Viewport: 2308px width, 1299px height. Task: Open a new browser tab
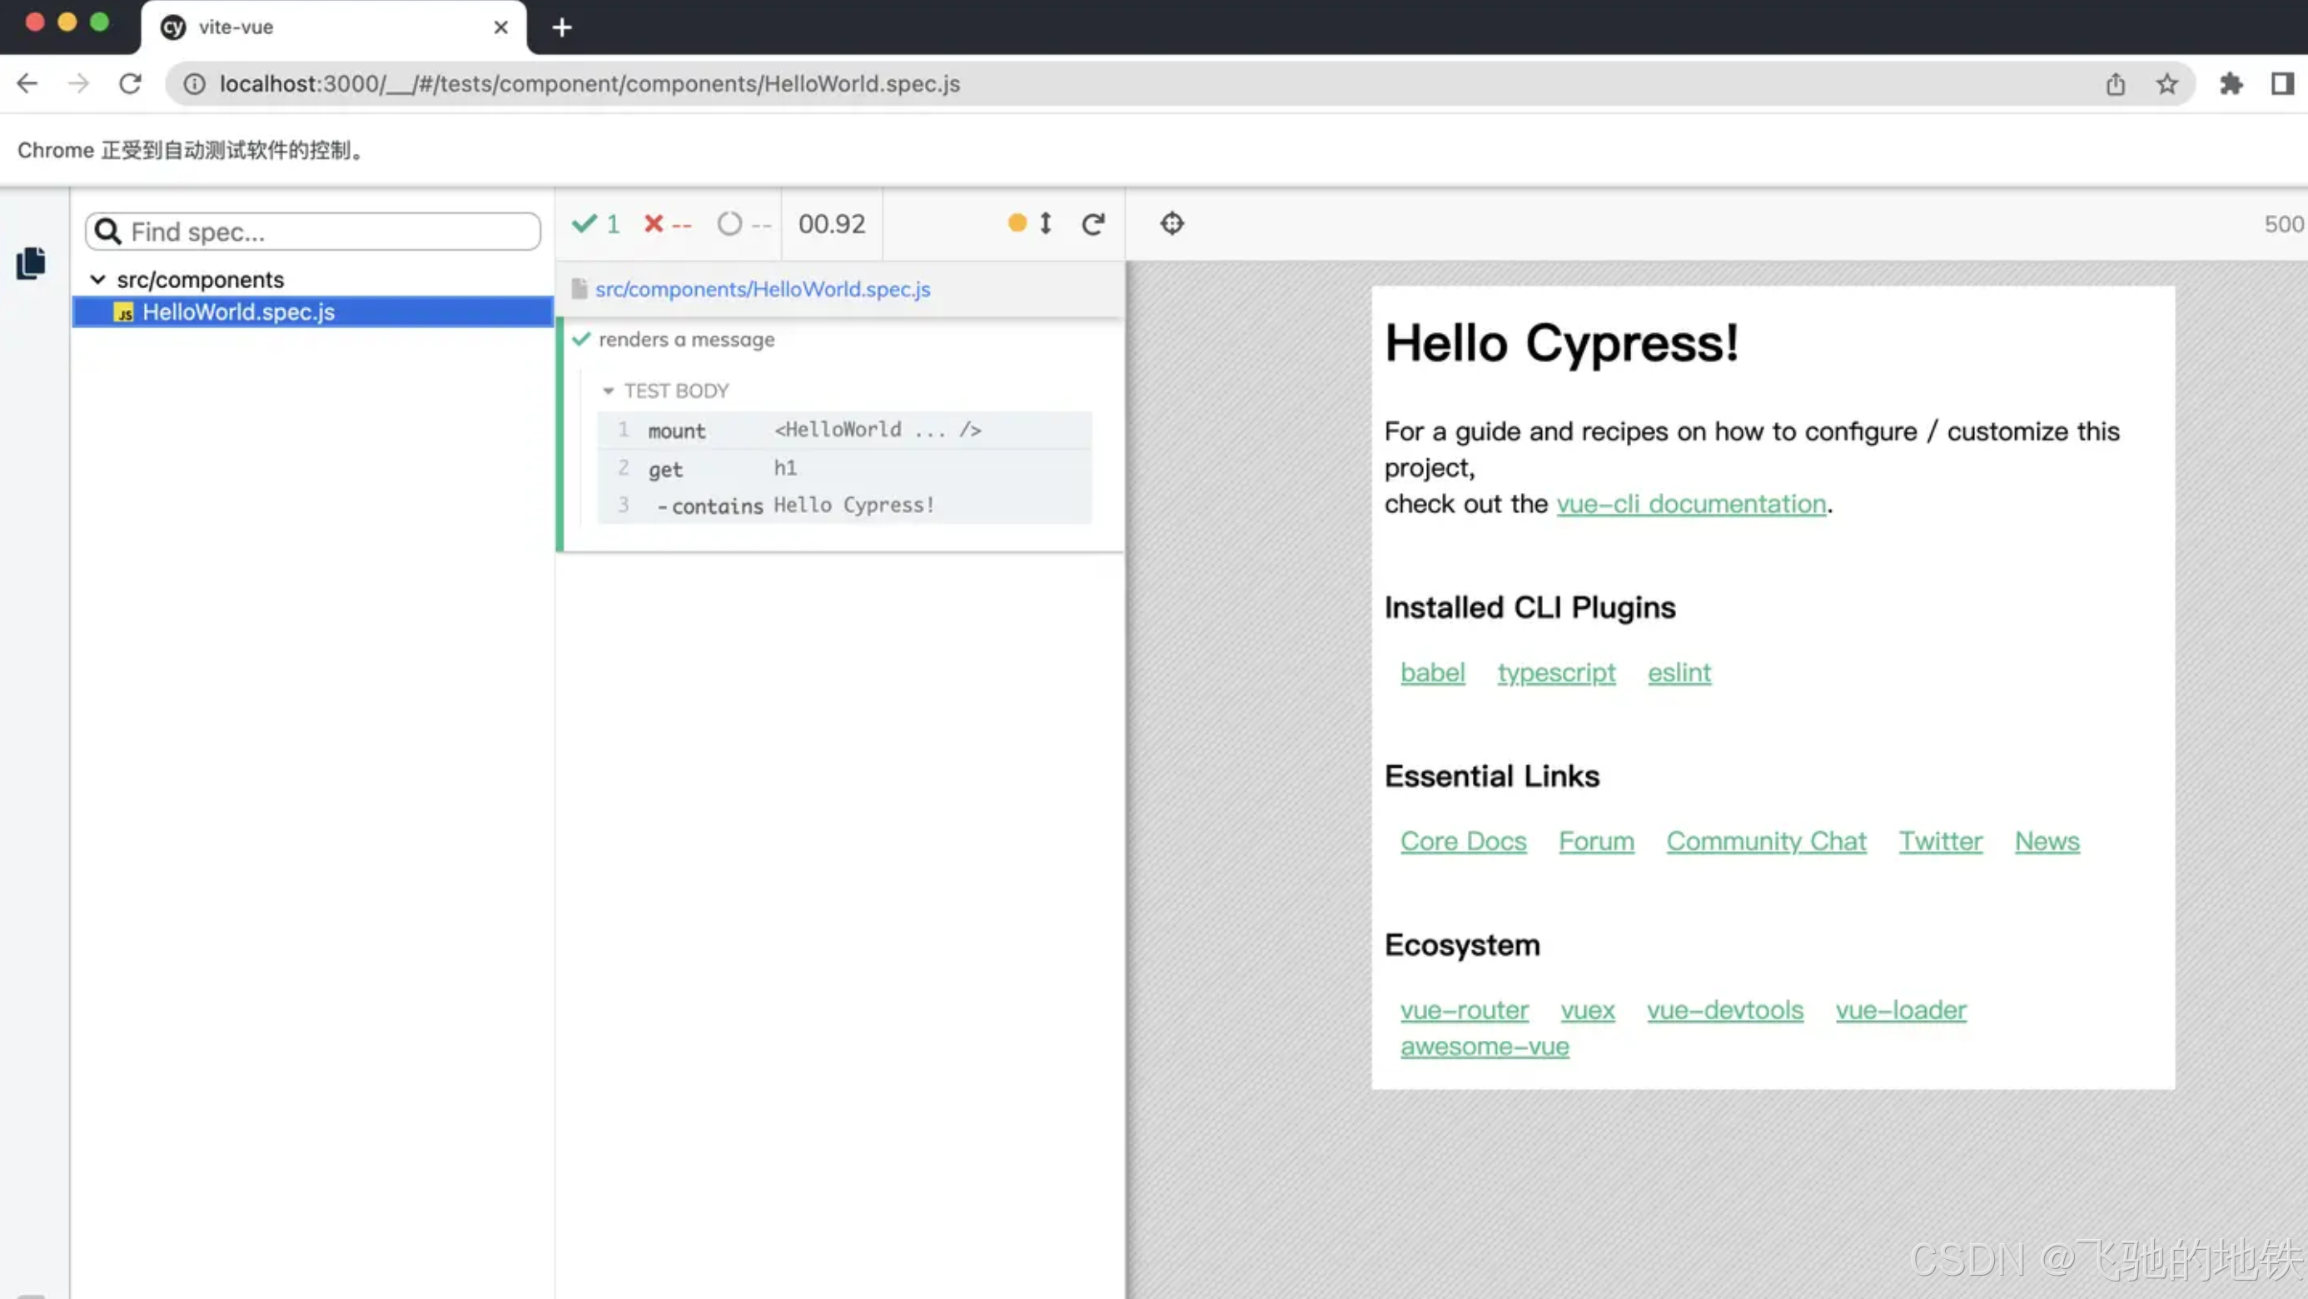(562, 27)
